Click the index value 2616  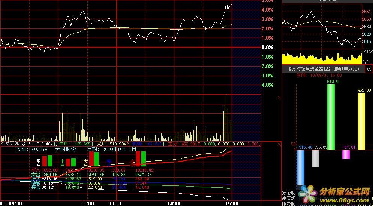click(x=366, y=41)
